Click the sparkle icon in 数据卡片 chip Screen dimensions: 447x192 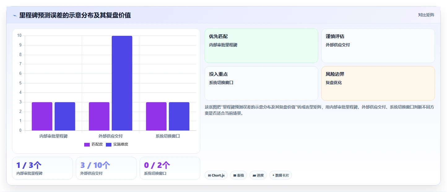point(273,175)
